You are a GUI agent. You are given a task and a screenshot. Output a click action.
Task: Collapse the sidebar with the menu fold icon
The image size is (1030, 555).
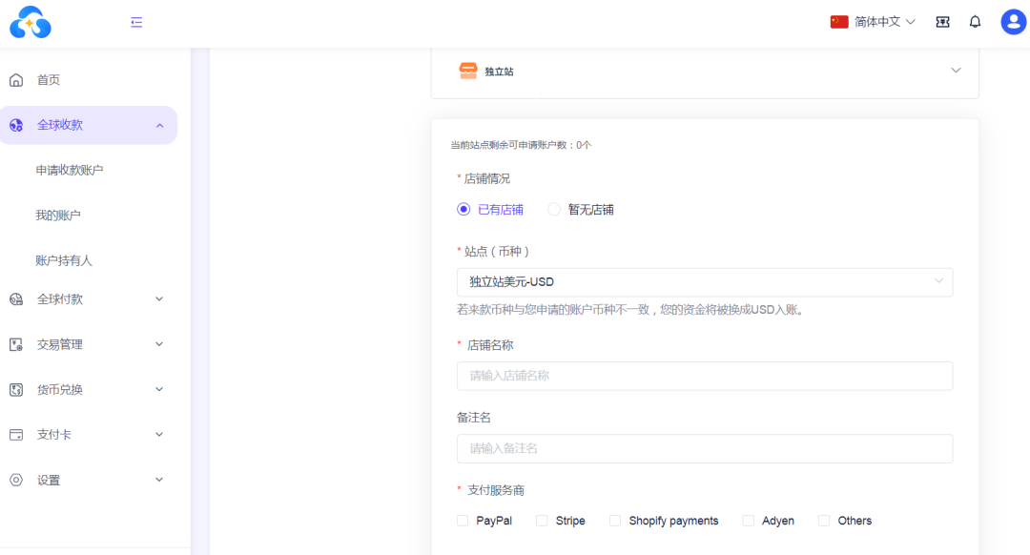[x=136, y=22]
